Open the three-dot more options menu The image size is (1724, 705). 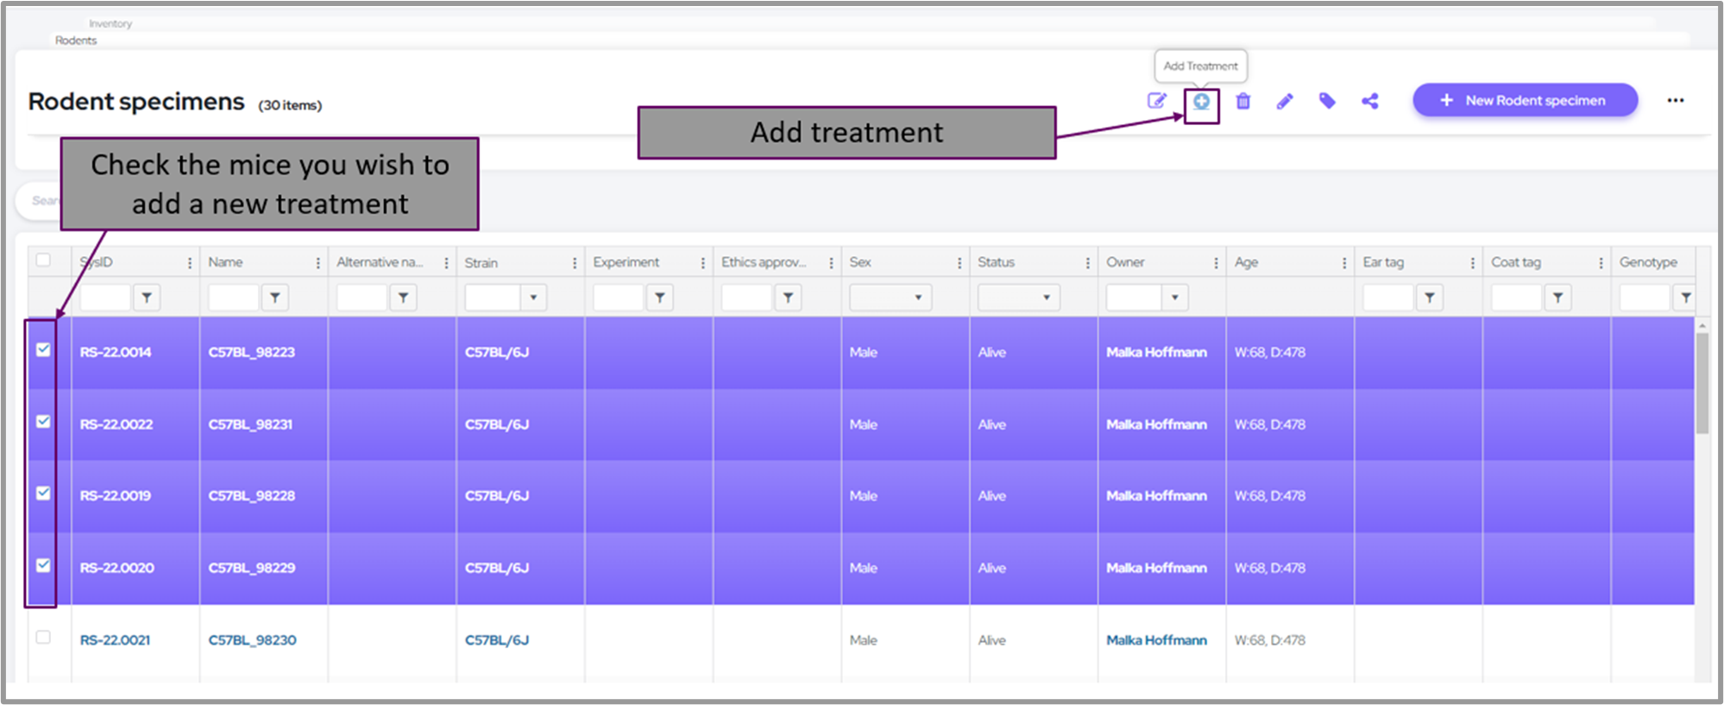[1675, 101]
